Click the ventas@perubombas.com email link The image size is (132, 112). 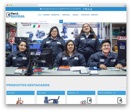tap(50, 9)
